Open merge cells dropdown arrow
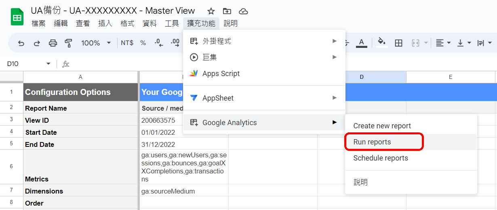 point(426,43)
